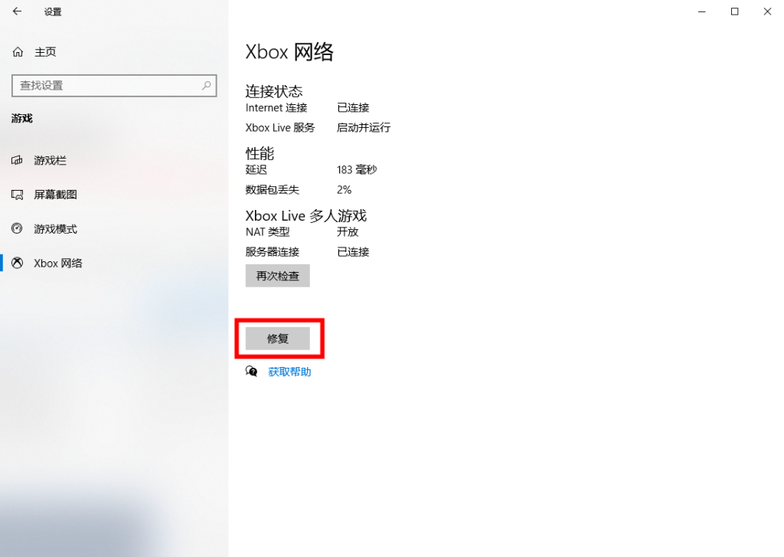Click the 修复 repair button
Screen dimensions: 784x557
277,339
